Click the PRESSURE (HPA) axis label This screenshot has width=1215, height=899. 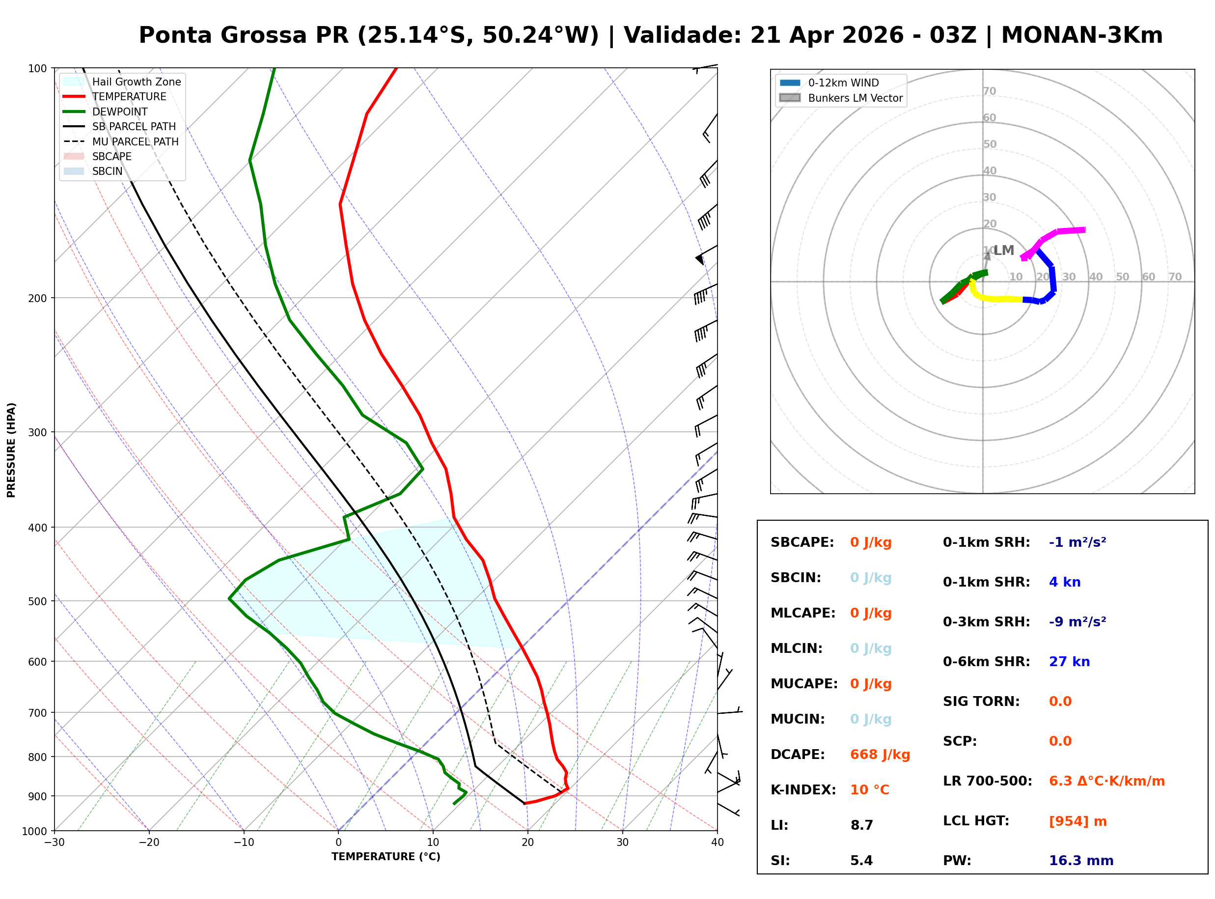click(11, 450)
